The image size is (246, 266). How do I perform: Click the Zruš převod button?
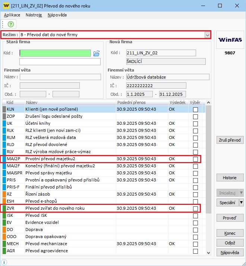[x=230, y=140]
